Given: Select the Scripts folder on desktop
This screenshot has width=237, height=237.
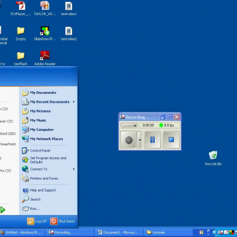Looking at the screenshot, I should click(x=20, y=34).
